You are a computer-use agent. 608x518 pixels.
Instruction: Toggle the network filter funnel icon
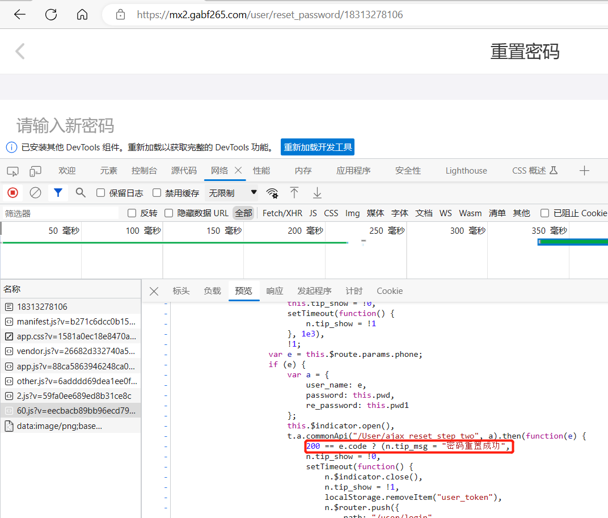[58, 193]
